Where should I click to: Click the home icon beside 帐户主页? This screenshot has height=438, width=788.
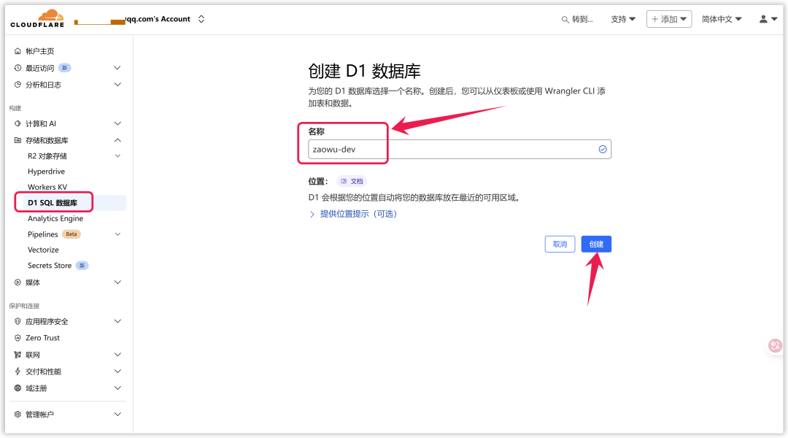(x=18, y=51)
